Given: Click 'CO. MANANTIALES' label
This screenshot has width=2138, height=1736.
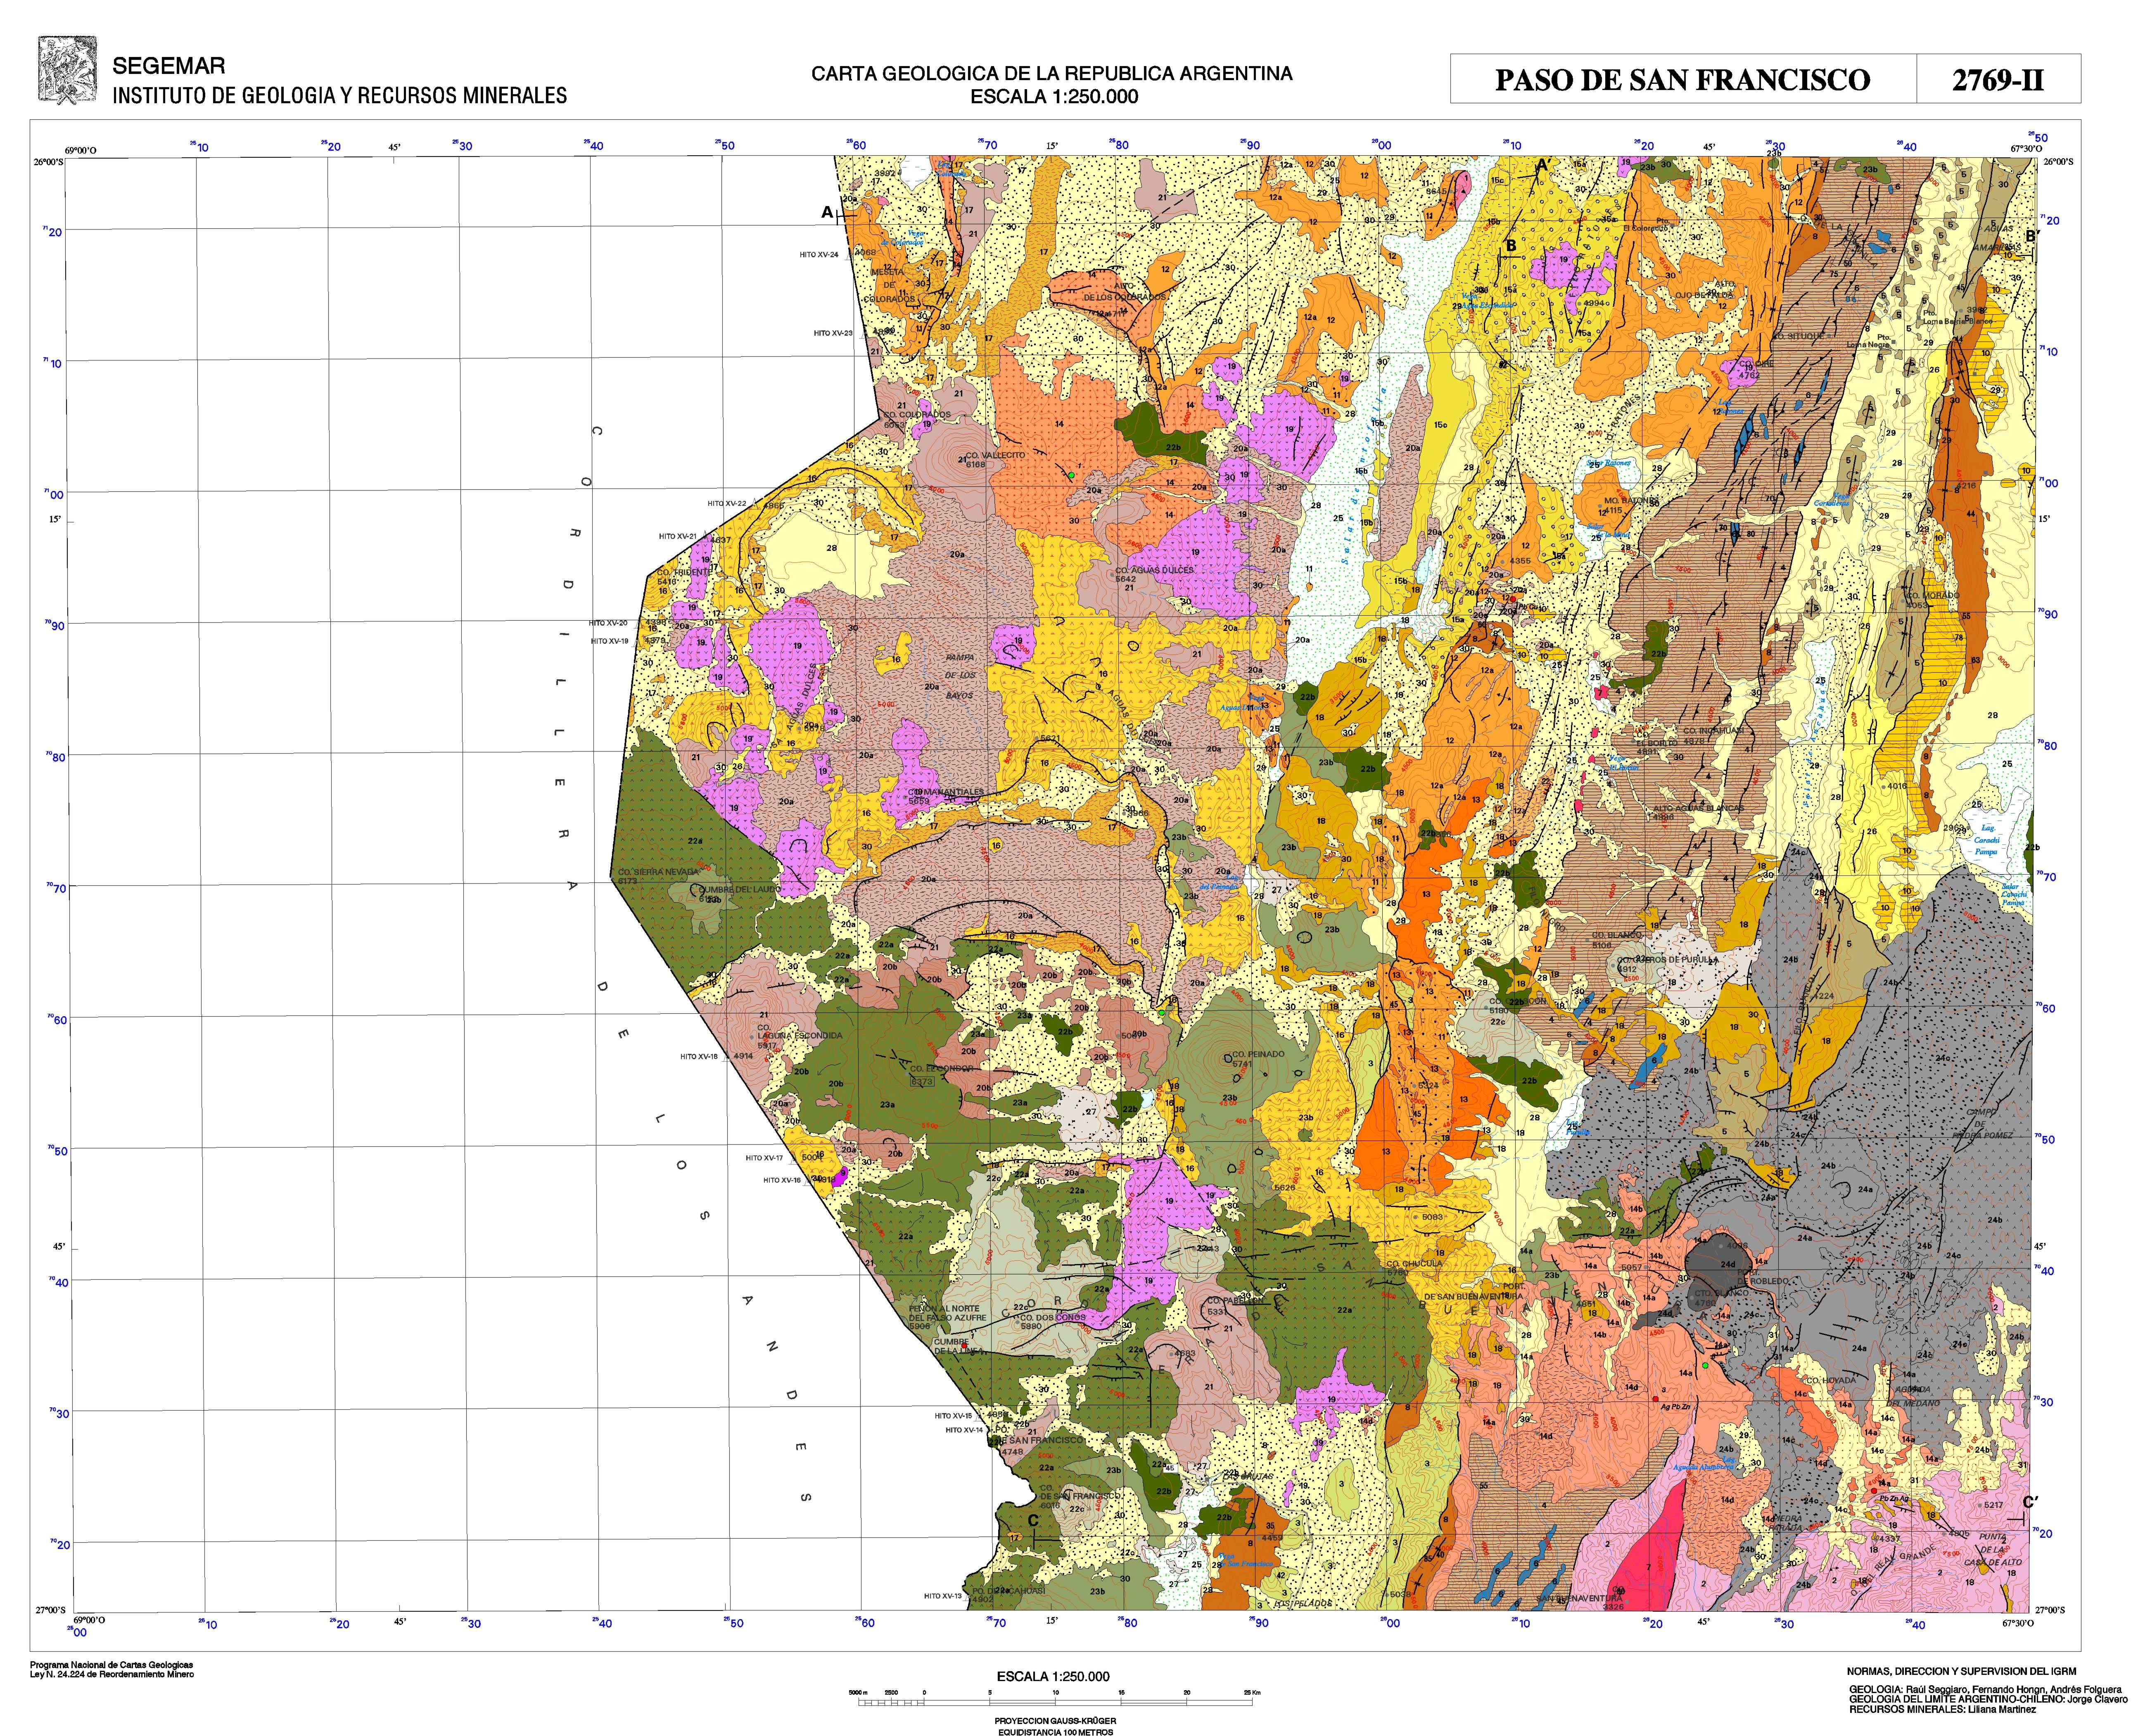Looking at the screenshot, I should coord(946,791).
